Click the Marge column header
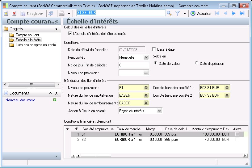This screenshot has height=168, width=252. pyautogui.click(x=151, y=129)
